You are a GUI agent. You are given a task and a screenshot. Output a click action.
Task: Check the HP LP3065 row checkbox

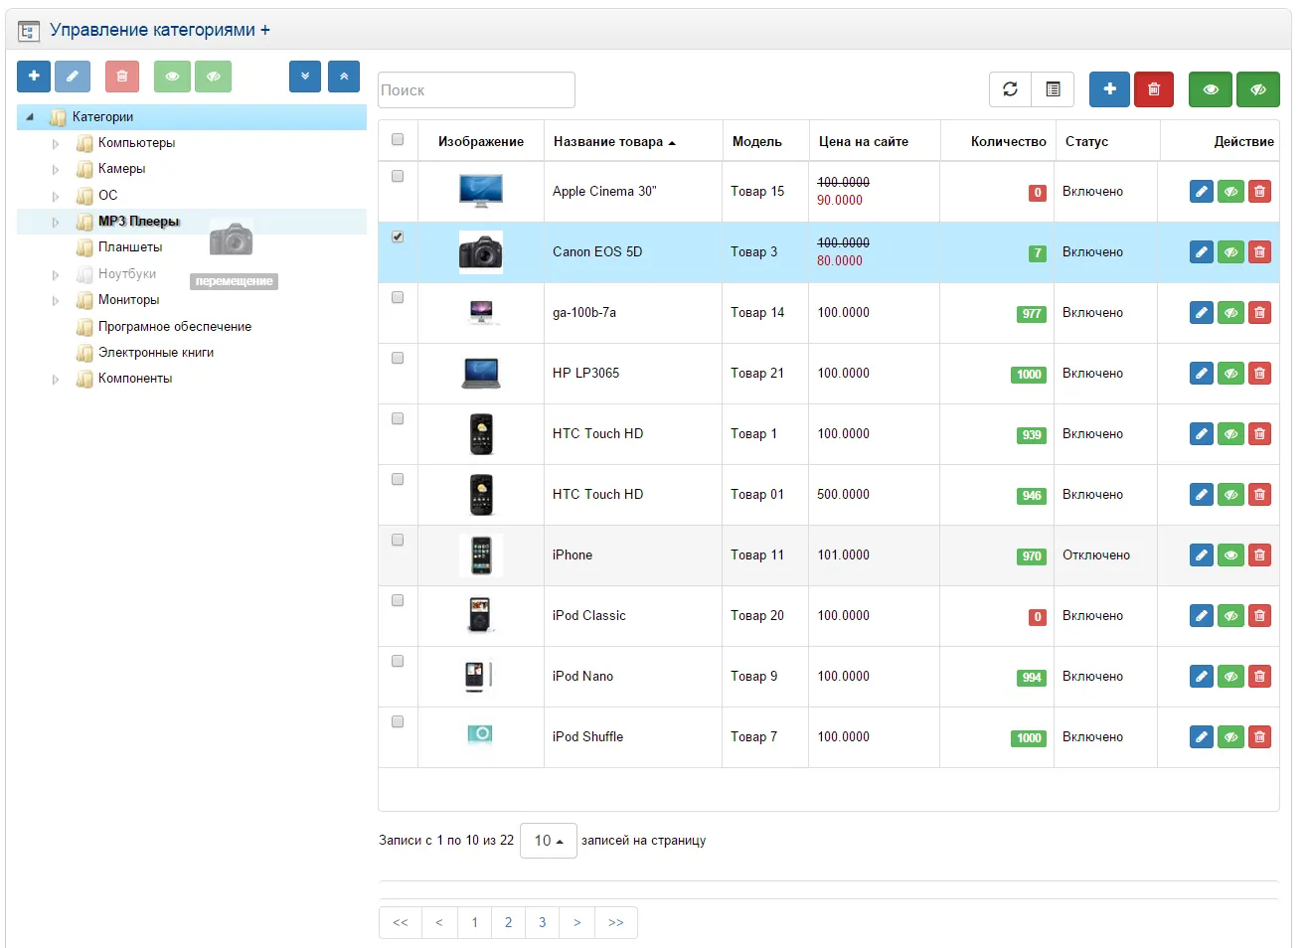pyautogui.click(x=398, y=358)
